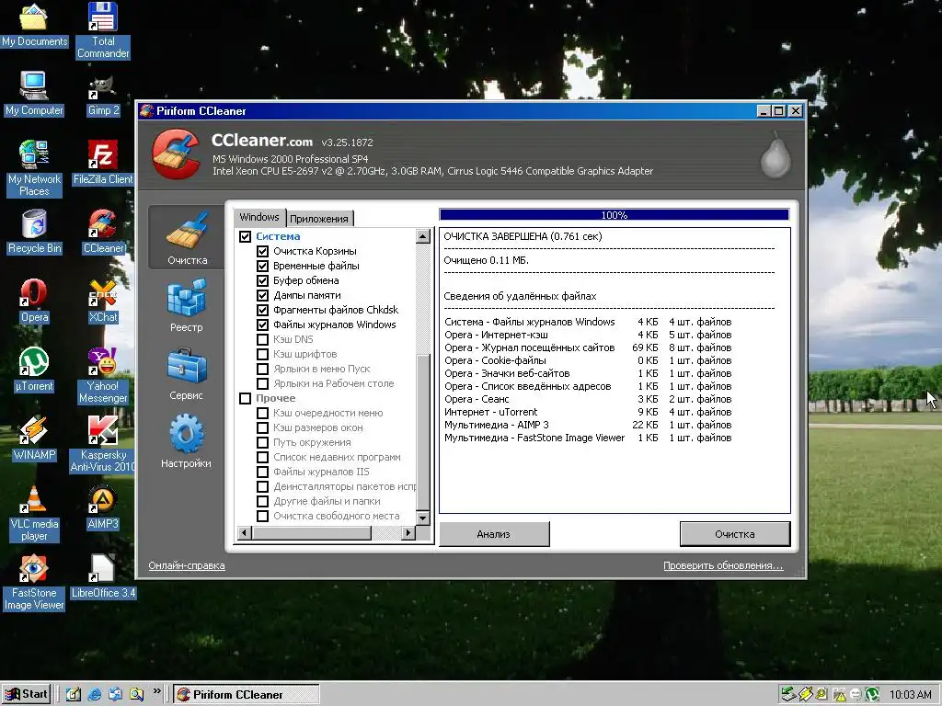Enable the Кэш DNS checkbox
Screen dimensions: 942x706
tap(262, 339)
